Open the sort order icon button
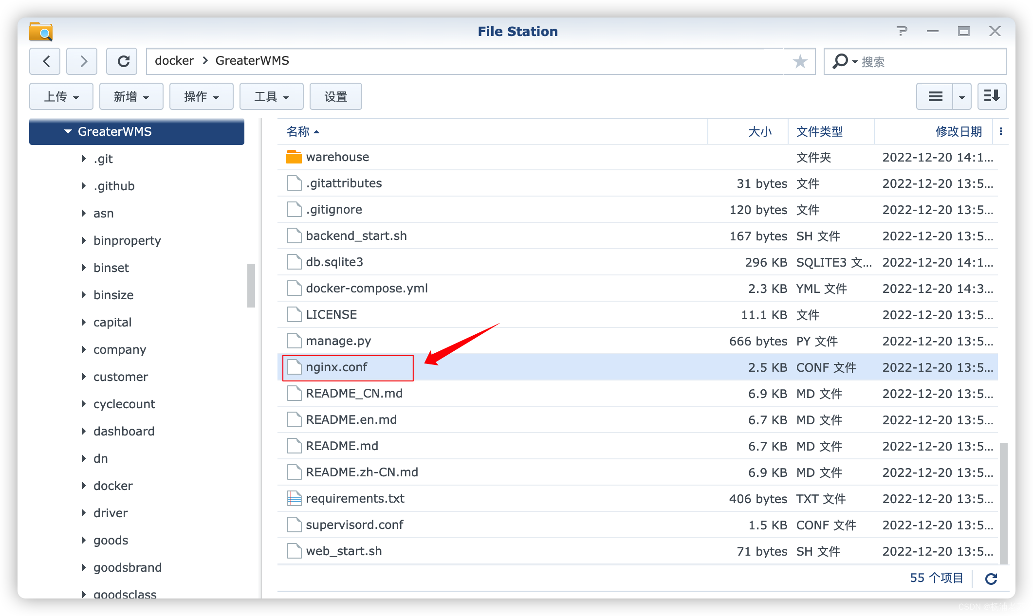Screen dimensions: 1033x616 [x=992, y=96]
